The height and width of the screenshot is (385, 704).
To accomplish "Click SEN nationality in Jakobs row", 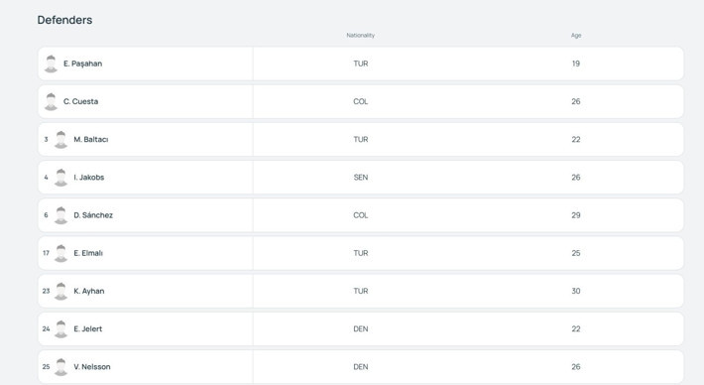I will point(361,178).
